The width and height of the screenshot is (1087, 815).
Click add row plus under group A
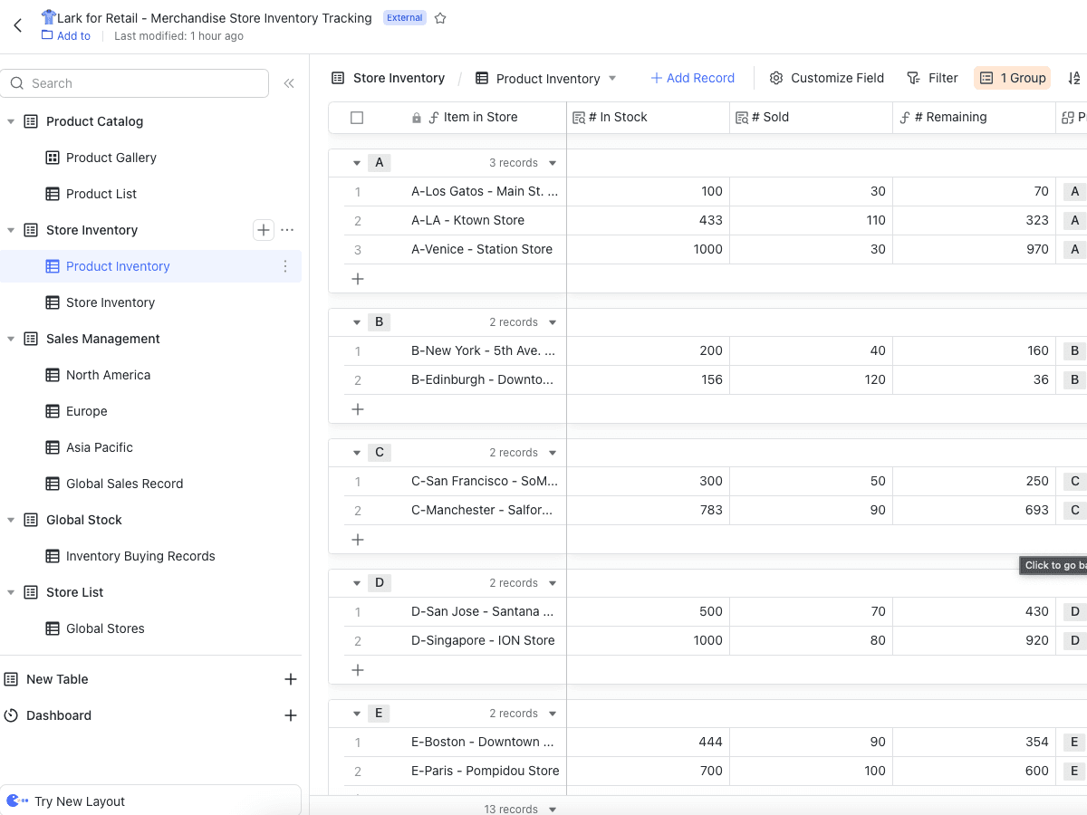coord(358,279)
